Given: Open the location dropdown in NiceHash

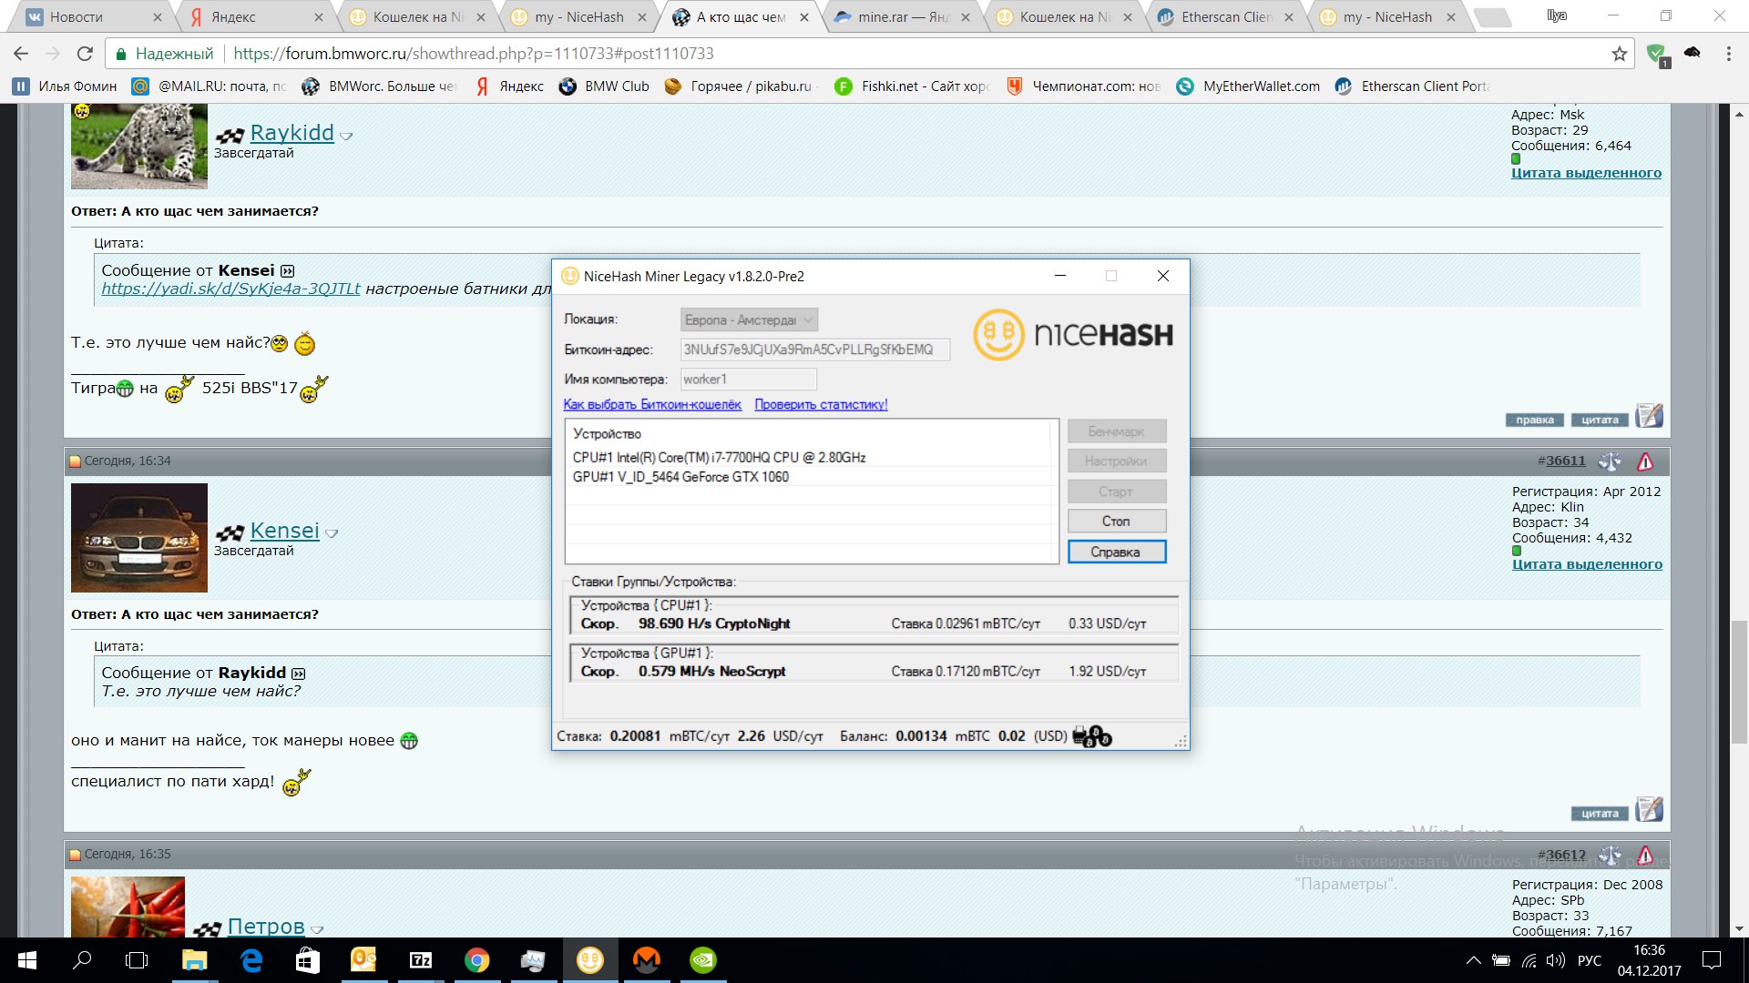Looking at the screenshot, I should [749, 319].
